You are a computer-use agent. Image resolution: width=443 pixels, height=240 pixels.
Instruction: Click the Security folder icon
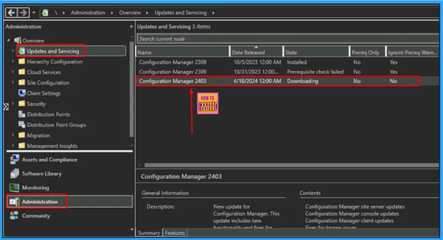[22, 104]
